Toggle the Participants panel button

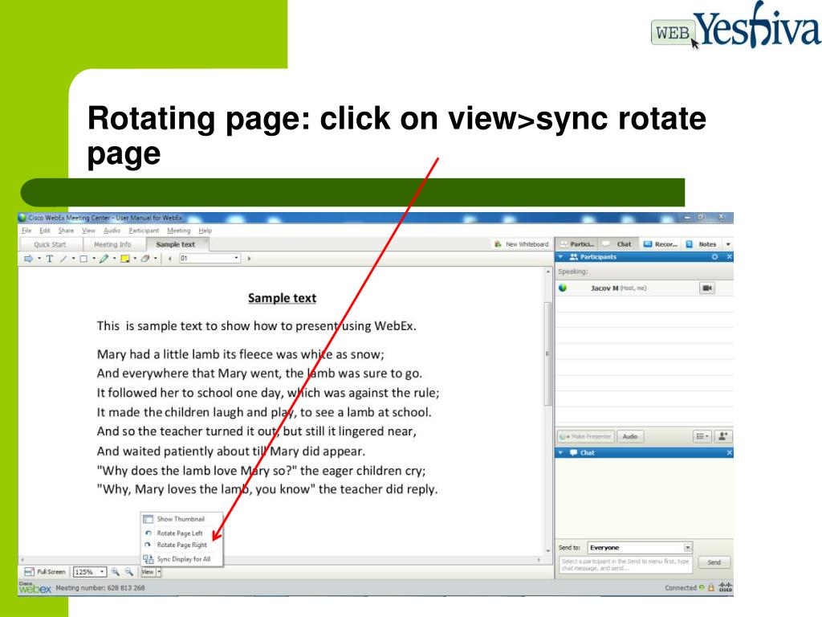578,244
